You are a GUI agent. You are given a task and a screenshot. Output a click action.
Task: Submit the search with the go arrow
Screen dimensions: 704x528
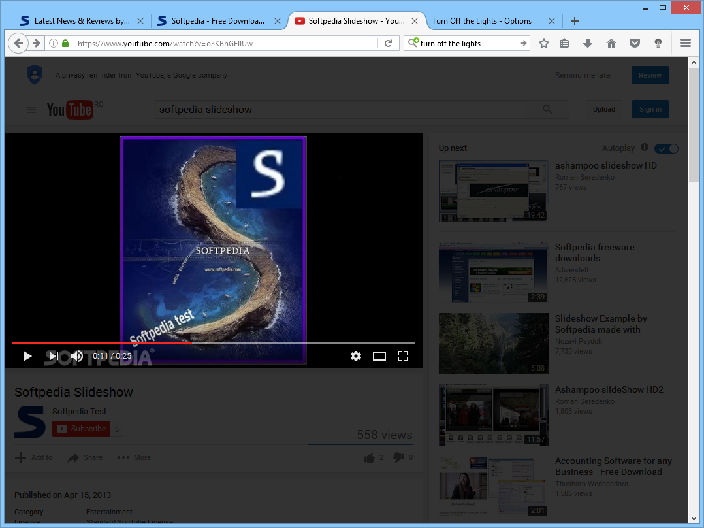coord(524,43)
